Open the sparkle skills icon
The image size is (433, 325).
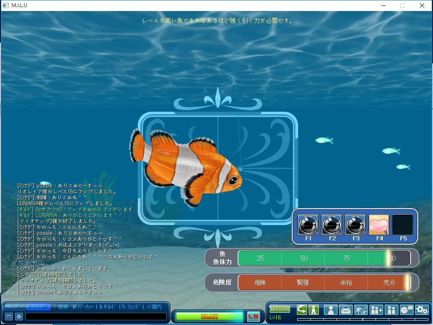(361, 310)
